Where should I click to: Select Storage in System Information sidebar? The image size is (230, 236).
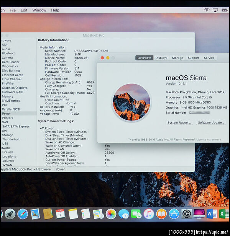click(x=8, y=135)
